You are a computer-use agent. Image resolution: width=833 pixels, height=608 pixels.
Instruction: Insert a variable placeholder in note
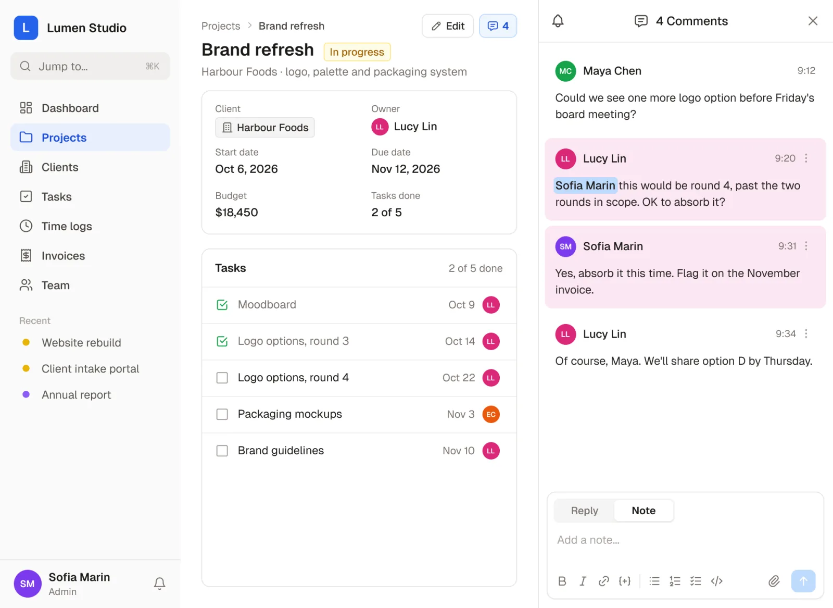(624, 581)
